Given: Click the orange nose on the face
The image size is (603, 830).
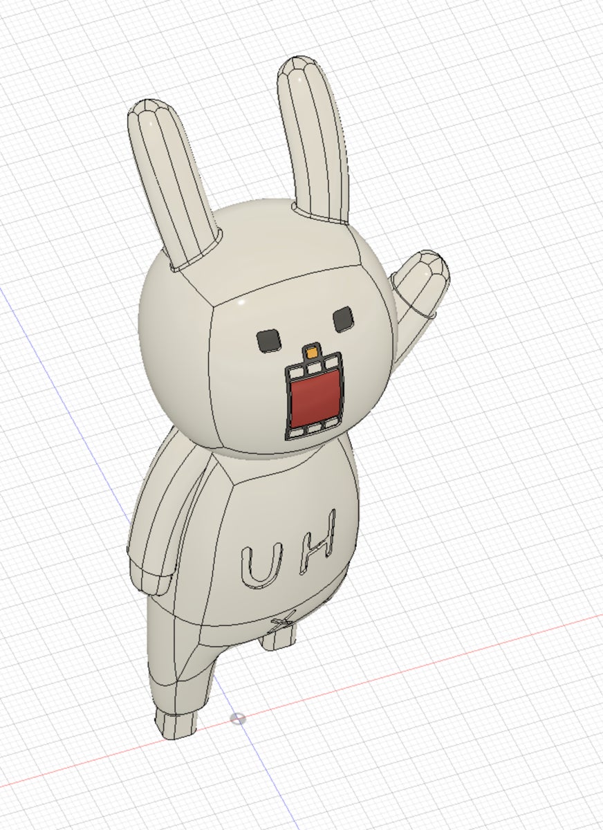Looking at the screenshot, I should tap(313, 353).
